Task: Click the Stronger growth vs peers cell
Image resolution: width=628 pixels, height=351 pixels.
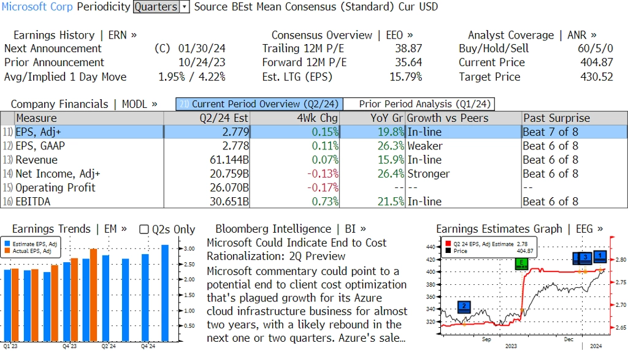Action: pyautogui.click(x=429, y=174)
